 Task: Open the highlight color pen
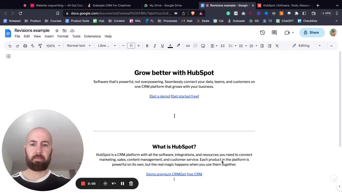point(178,46)
